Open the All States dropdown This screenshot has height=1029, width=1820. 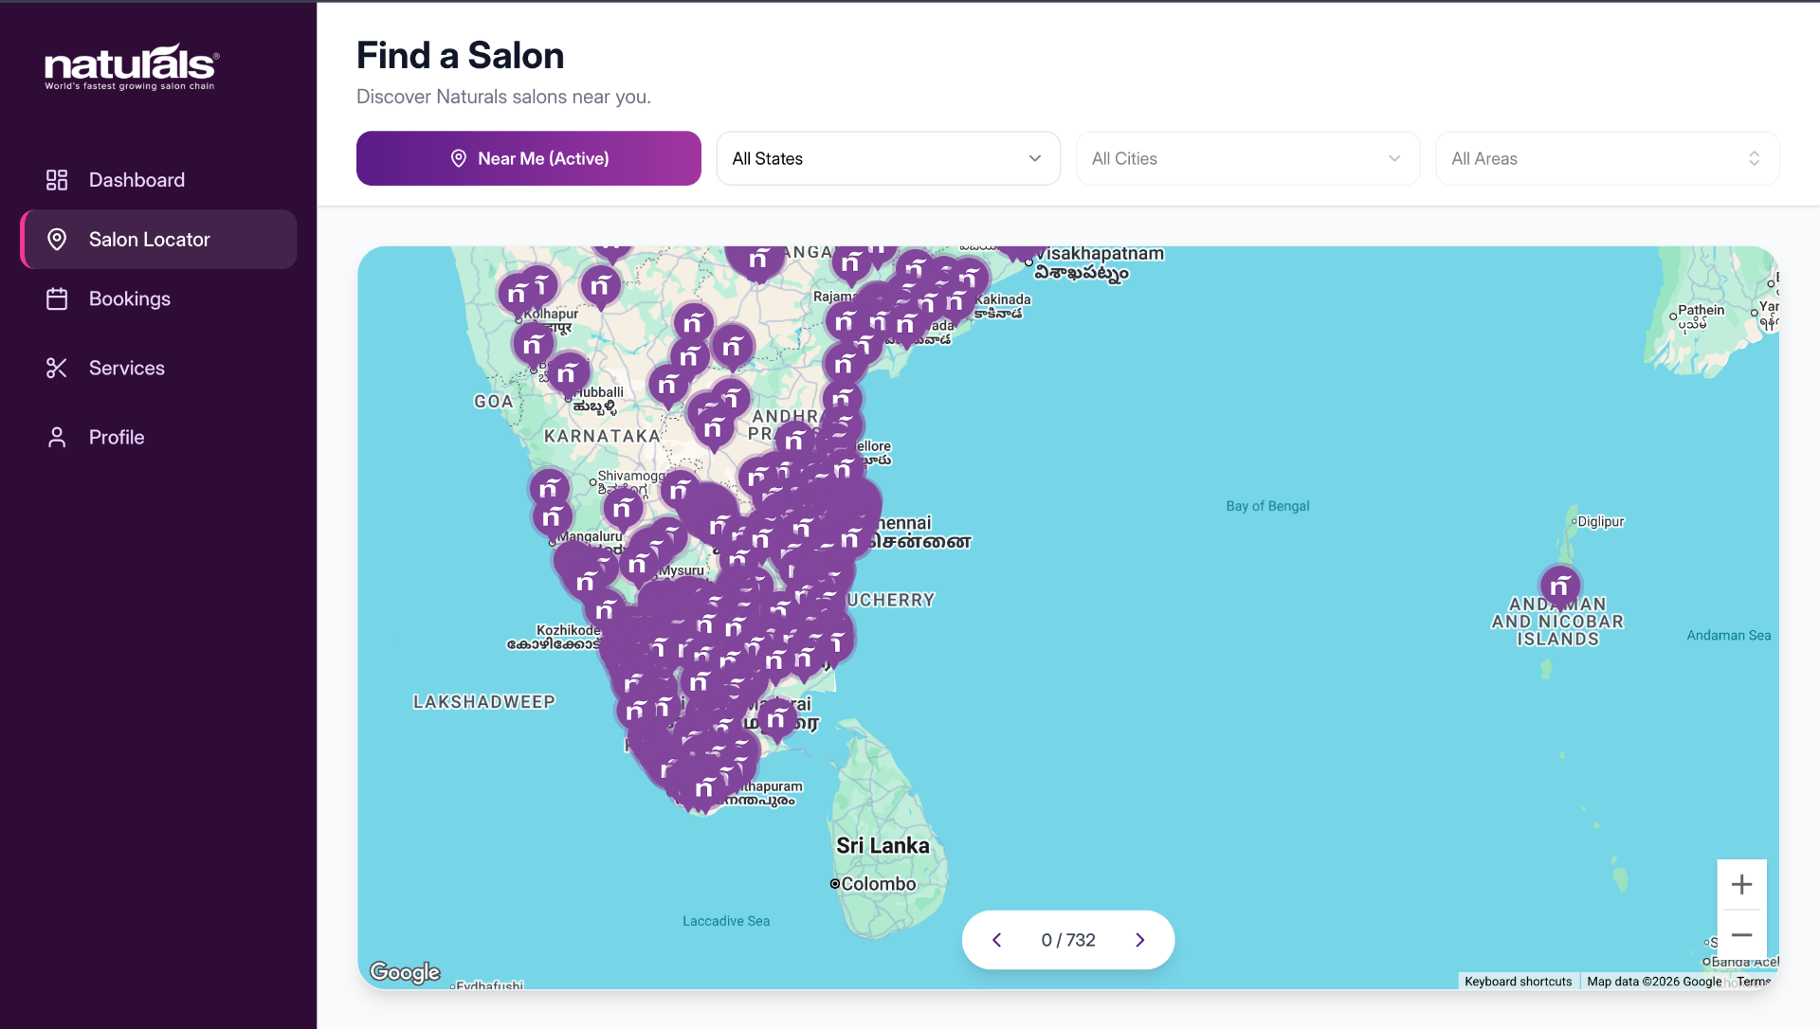tap(887, 158)
